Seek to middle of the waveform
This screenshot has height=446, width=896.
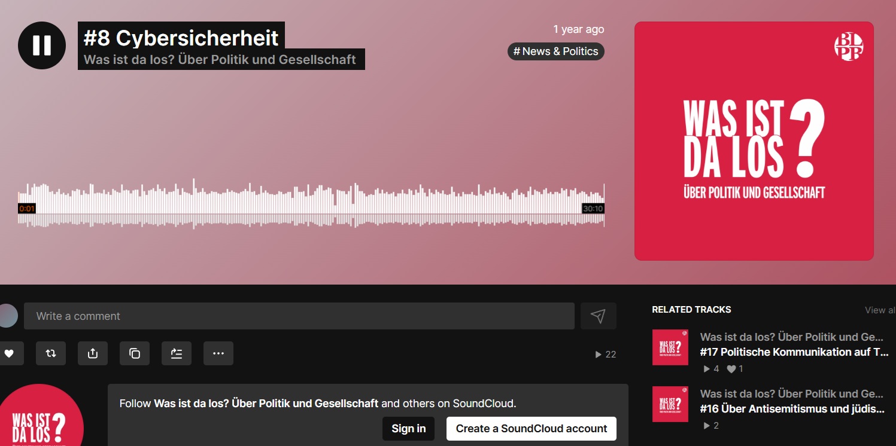pyautogui.click(x=311, y=203)
